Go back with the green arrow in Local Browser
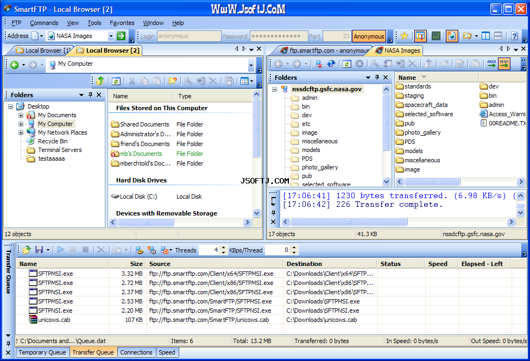The width and height of the screenshot is (530, 361). coord(14,65)
